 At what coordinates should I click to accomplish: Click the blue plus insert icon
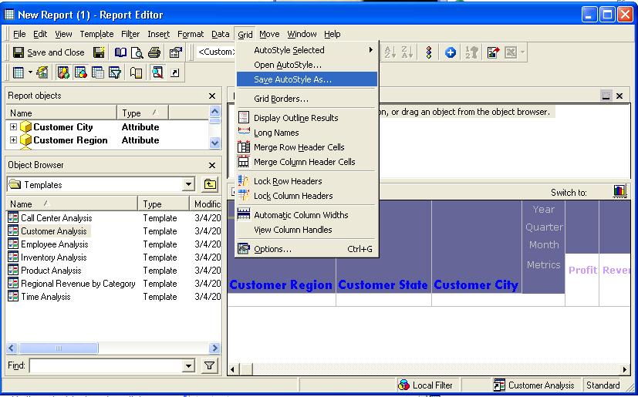coord(450,52)
